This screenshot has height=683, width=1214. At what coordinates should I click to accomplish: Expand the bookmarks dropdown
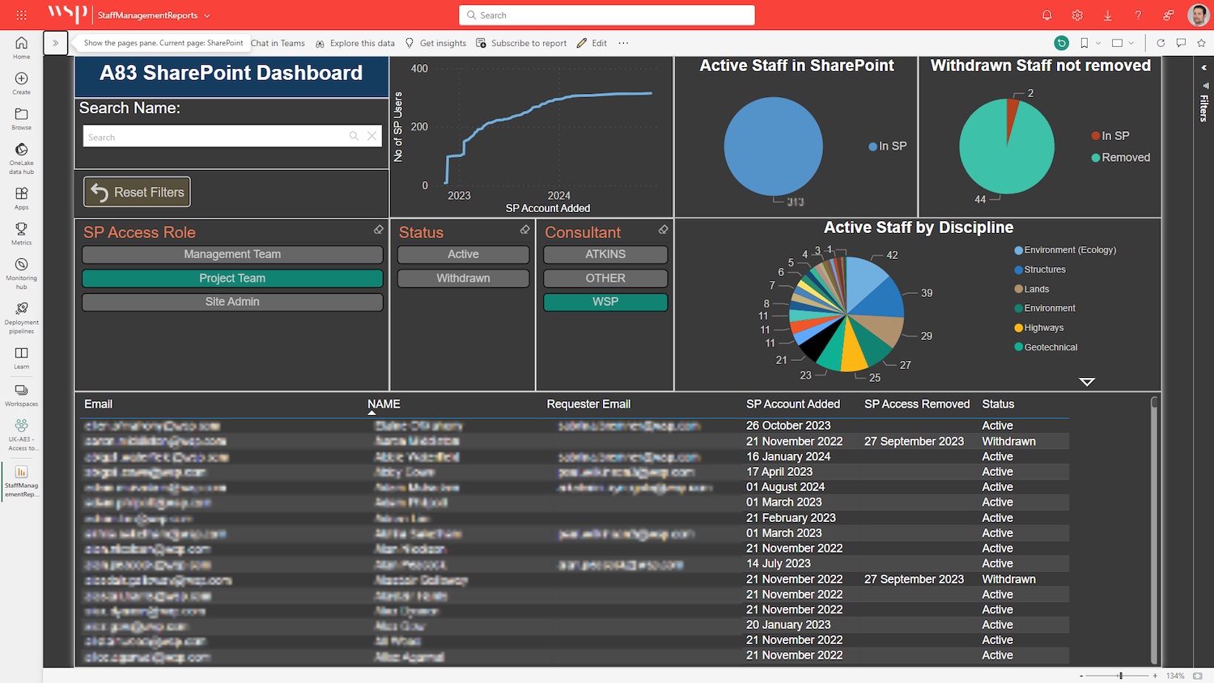point(1098,43)
